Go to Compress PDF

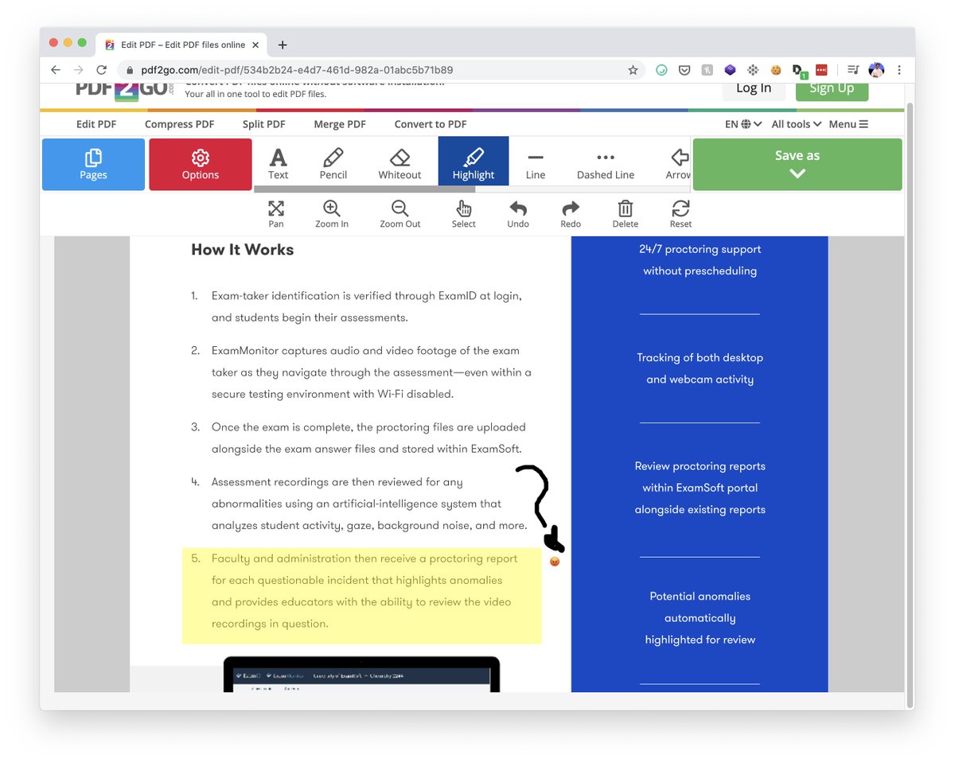pyautogui.click(x=180, y=124)
